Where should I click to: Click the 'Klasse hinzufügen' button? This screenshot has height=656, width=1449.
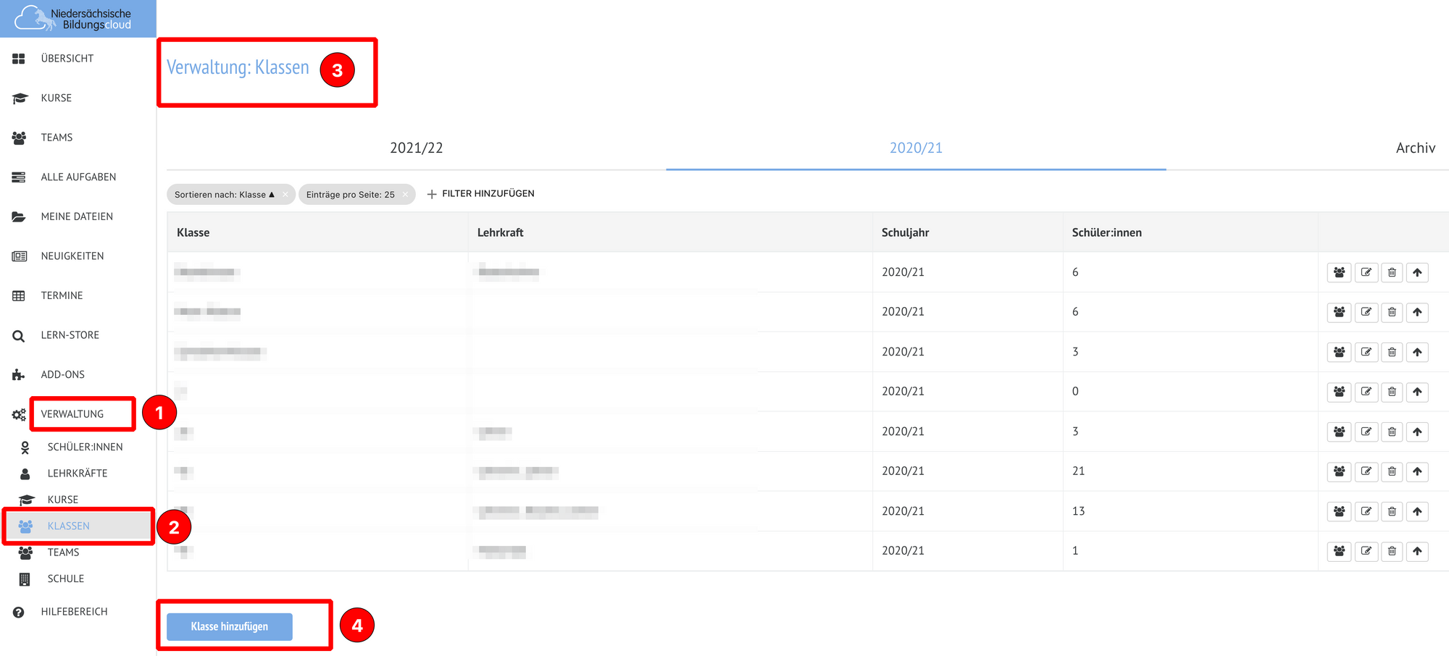(x=230, y=627)
